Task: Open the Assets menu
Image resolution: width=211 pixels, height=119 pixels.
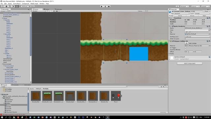Action: coord(10,4)
